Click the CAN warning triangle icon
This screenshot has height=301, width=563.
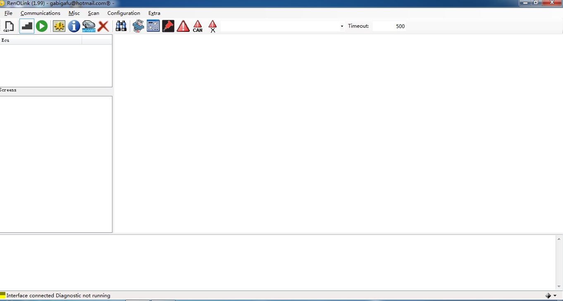[198, 26]
